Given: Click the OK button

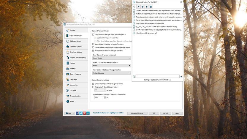Looking at the screenshot, I should tap(154, 113).
